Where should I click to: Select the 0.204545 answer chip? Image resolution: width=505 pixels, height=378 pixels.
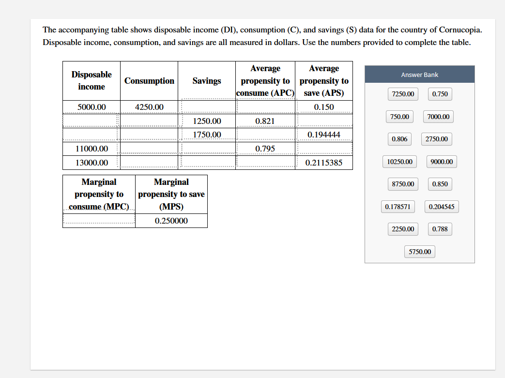tap(442, 206)
